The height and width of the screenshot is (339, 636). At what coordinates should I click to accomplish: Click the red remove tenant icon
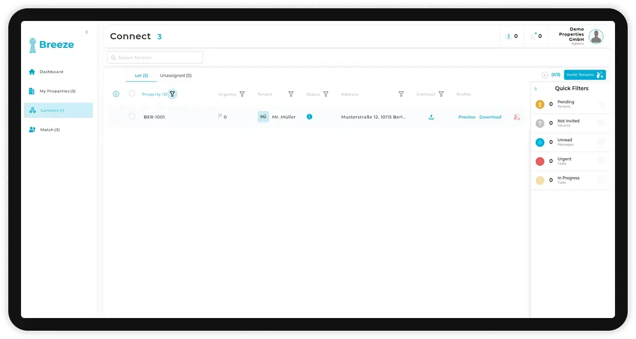coord(517,117)
